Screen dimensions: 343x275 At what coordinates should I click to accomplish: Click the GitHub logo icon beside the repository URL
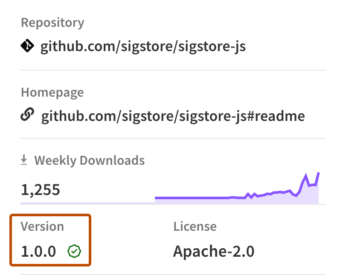coord(26,46)
